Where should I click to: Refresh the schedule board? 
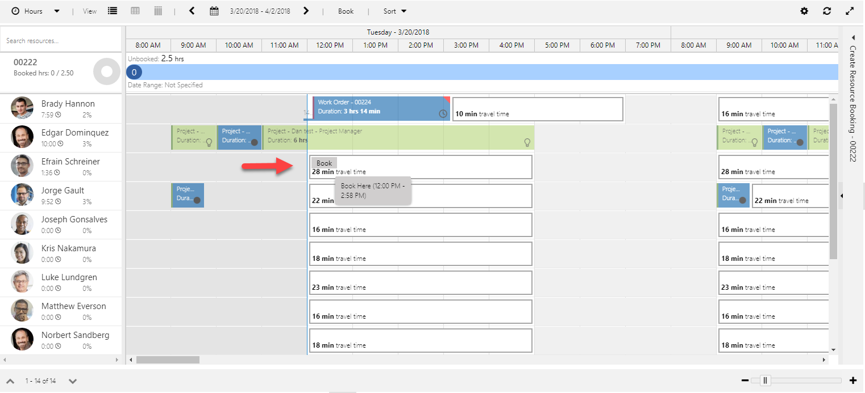pyautogui.click(x=827, y=10)
